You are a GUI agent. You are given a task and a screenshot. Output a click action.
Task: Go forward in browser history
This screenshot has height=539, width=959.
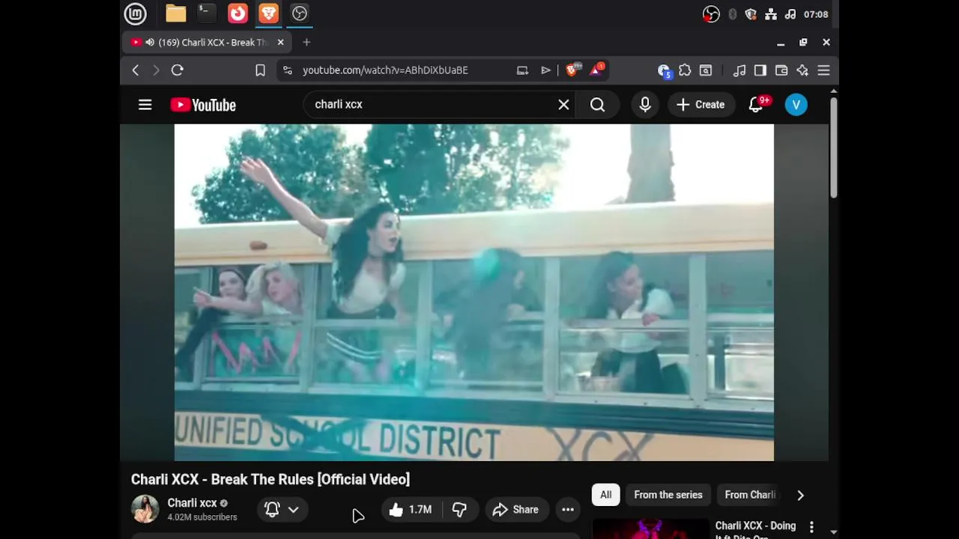pyautogui.click(x=156, y=70)
